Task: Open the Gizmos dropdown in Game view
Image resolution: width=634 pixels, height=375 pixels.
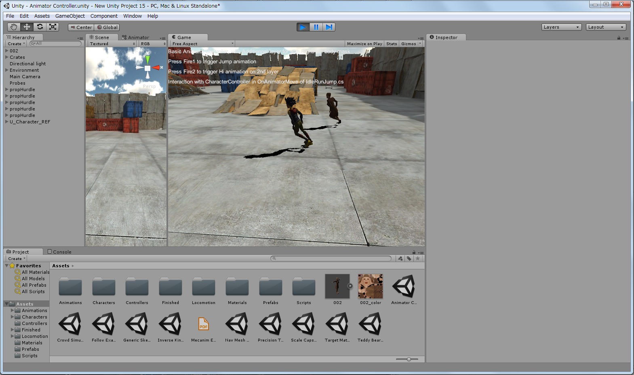Action: coord(411,44)
